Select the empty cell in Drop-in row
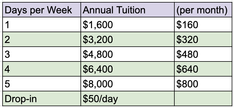The image size is (234, 107). point(203,98)
